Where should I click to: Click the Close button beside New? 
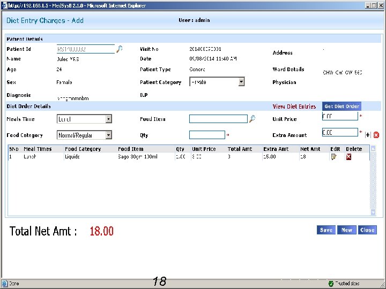coord(367,230)
